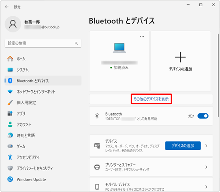The height and width of the screenshot is (192, 220).
Task: Click inside the 設定の検索 search field
Action: click(x=43, y=43)
